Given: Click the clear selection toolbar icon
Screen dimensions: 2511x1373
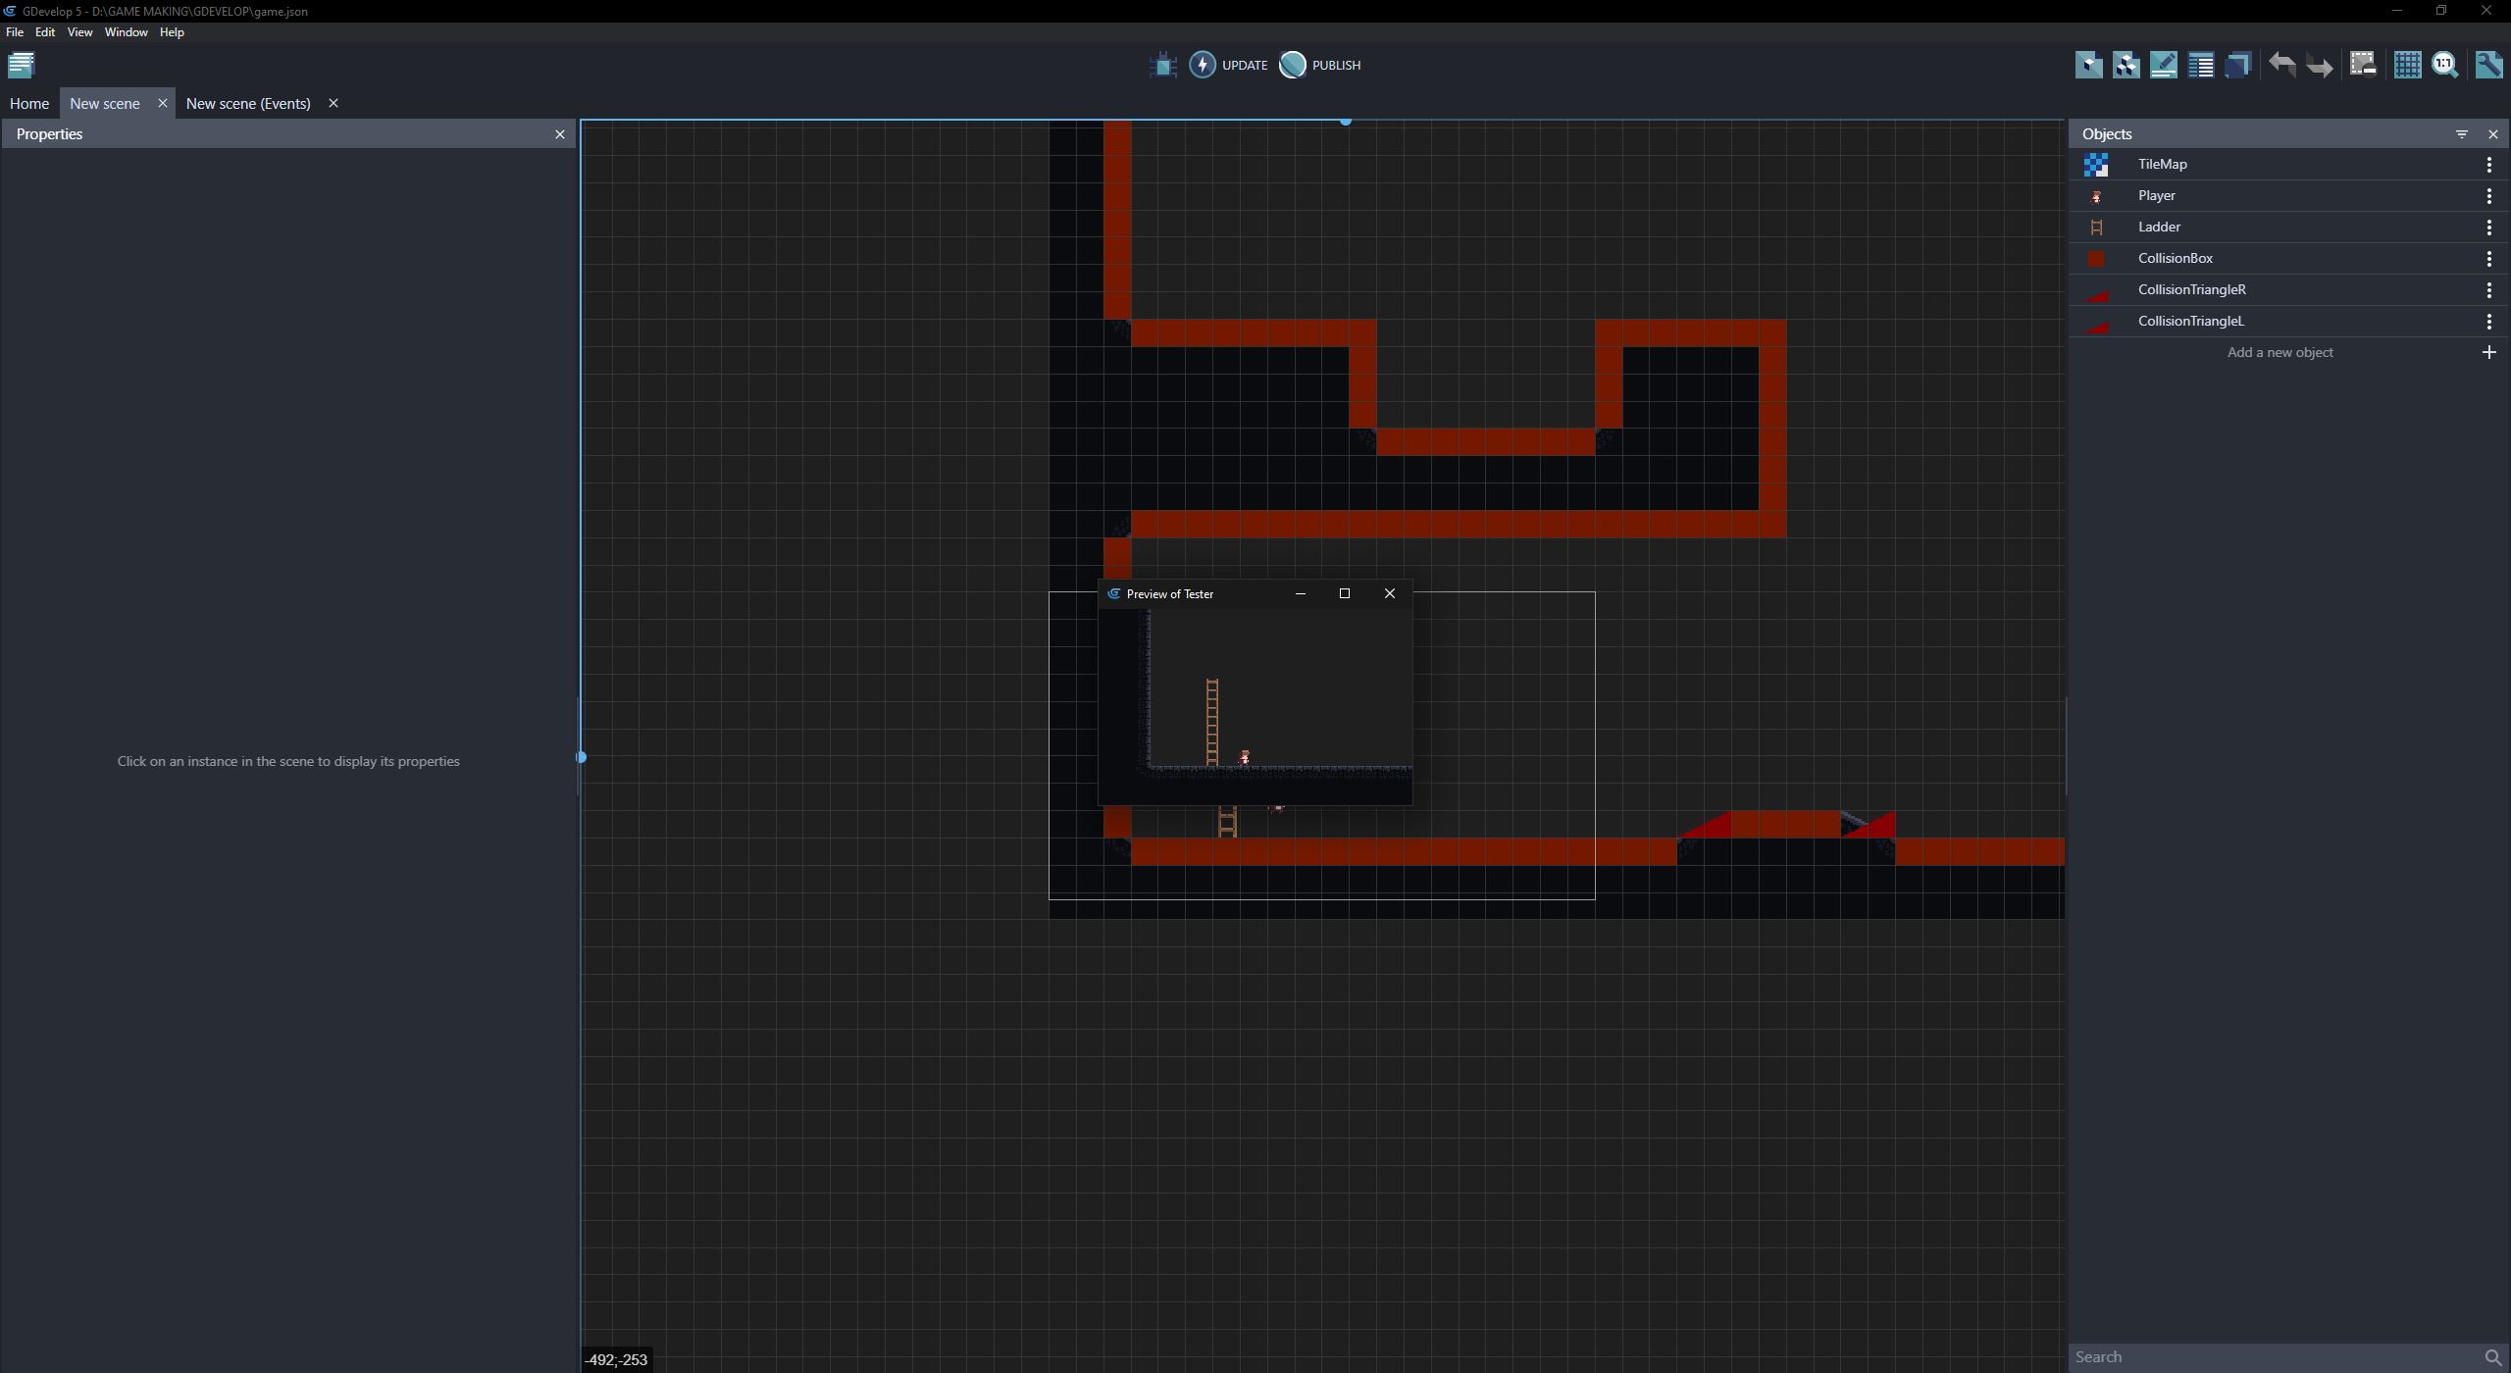Looking at the screenshot, I should (2363, 65).
